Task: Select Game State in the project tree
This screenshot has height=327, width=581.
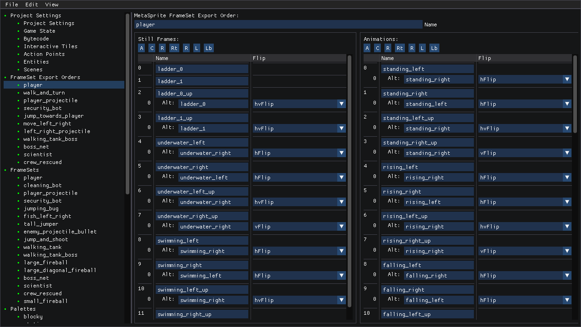Action: click(39, 31)
